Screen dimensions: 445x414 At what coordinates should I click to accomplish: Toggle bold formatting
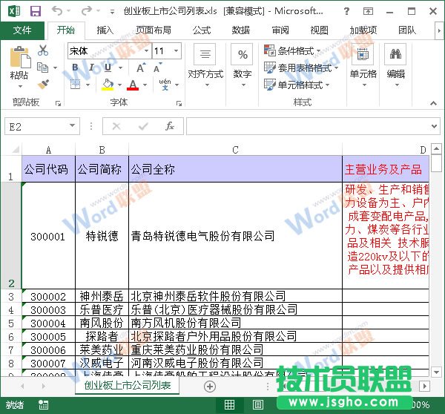click(75, 68)
